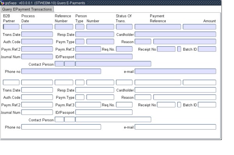The width and height of the screenshot is (234, 155).
Task: Click the first record's Batch ID field
Action: [x=207, y=49]
